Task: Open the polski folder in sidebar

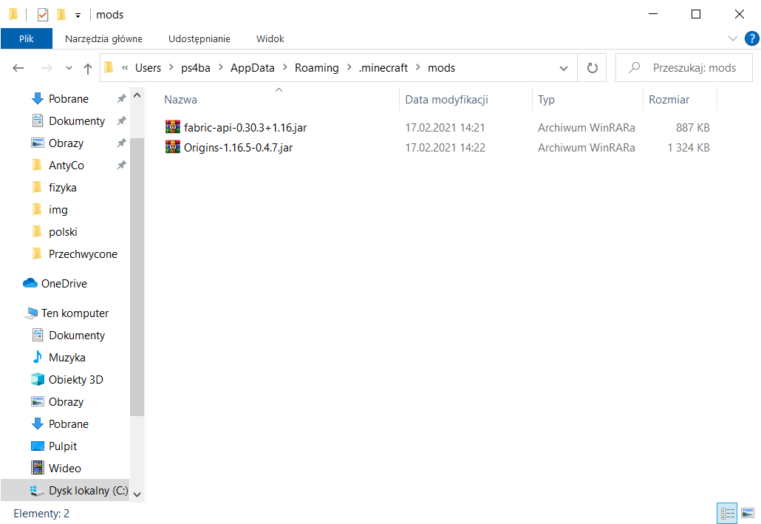Action: pyautogui.click(x=63, y=231)
